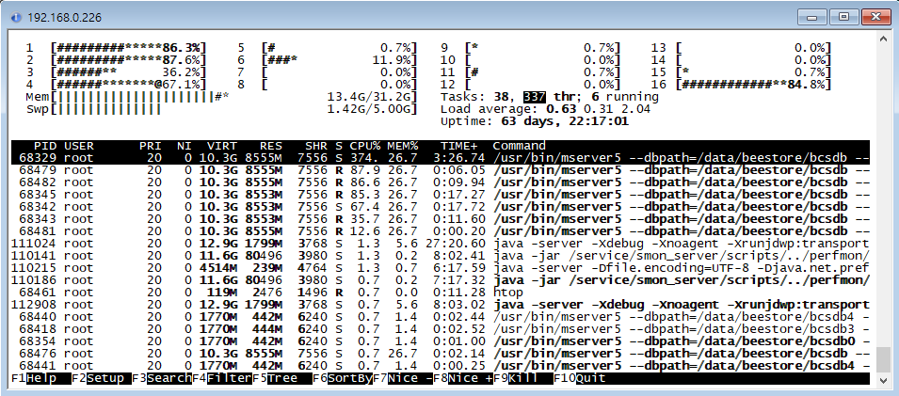Click the scrollbar down arrow
899x396 pixels.
click(884, 379)
